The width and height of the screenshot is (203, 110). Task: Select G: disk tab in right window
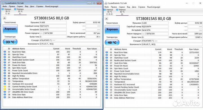[122, 12]
